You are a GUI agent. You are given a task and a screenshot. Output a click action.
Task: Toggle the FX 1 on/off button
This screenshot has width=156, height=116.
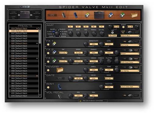tap(48, 44)
